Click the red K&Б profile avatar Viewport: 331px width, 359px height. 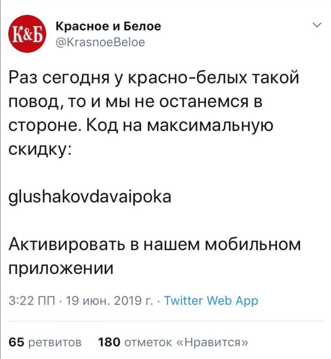pos(26,34)
